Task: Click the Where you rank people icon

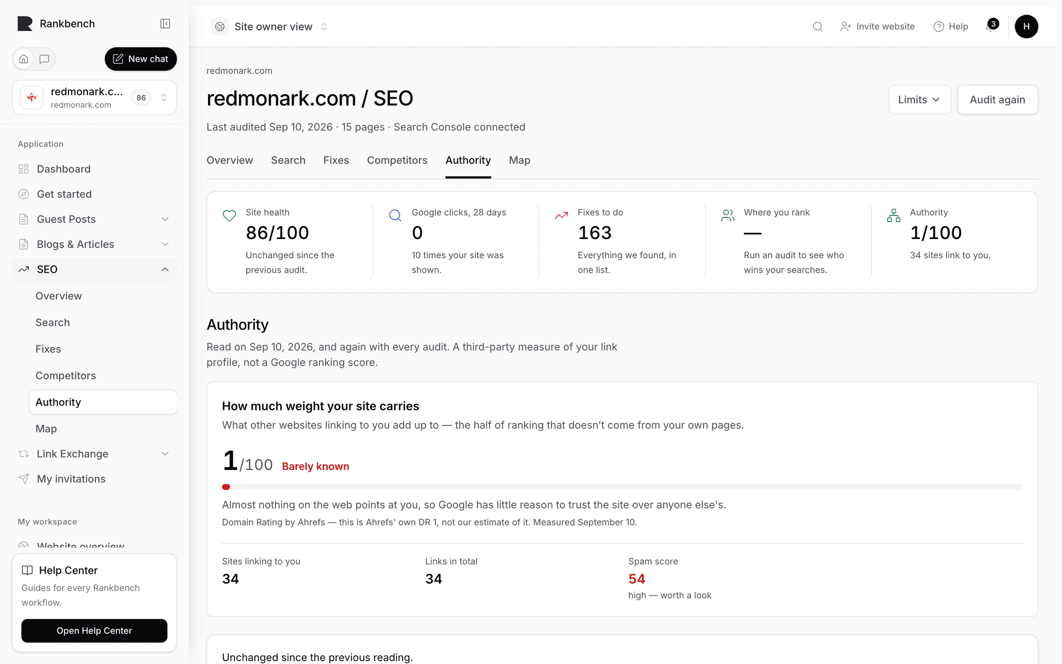Action: click(727, 215)
